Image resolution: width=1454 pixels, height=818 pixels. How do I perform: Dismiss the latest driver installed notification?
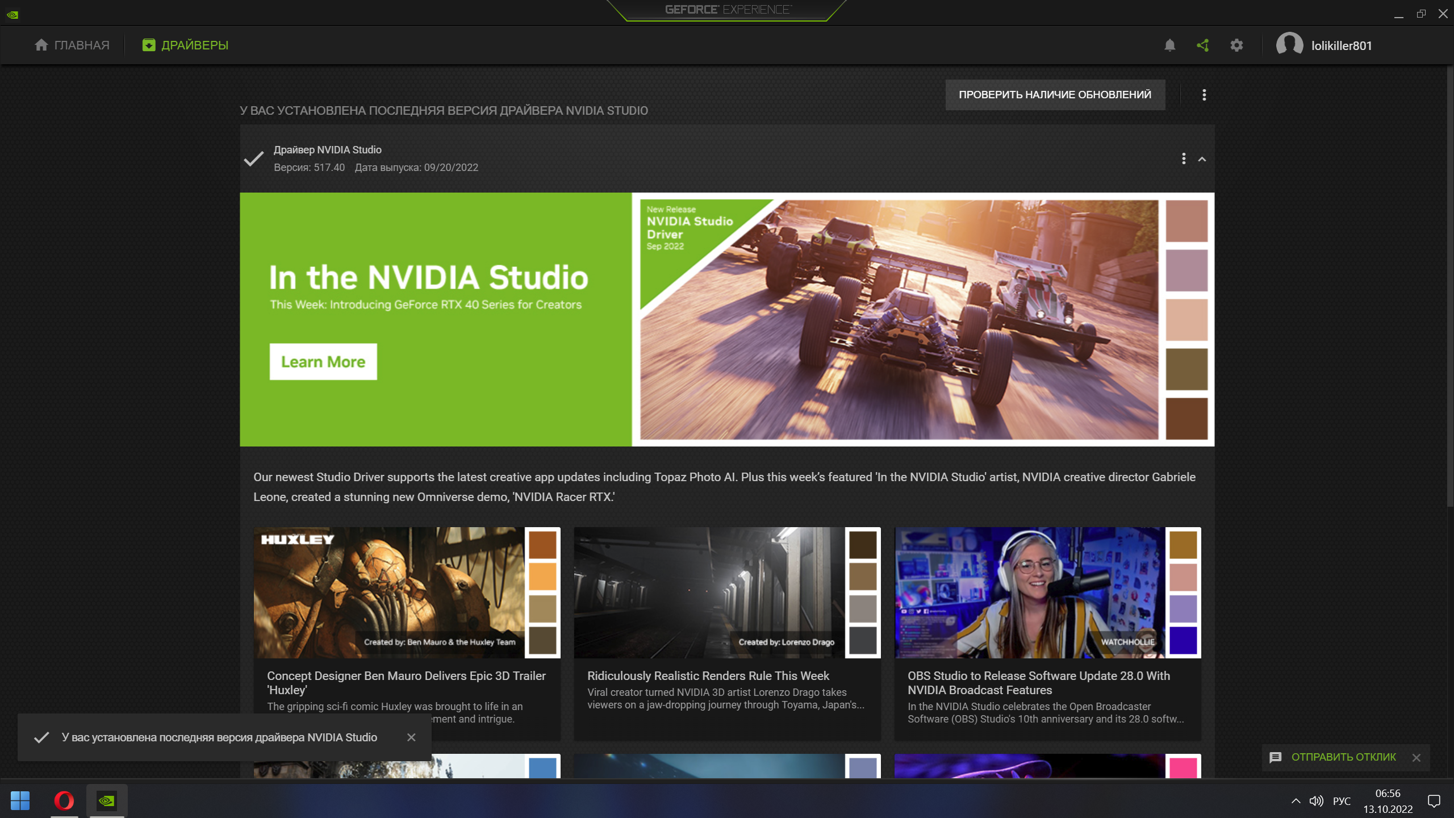tap(411, 737)
